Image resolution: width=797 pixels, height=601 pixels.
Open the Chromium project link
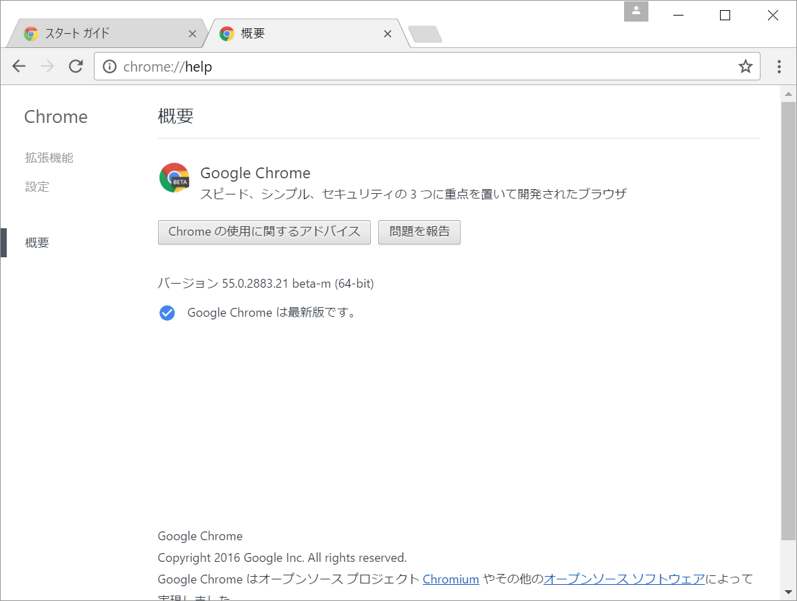coord(451,579)
